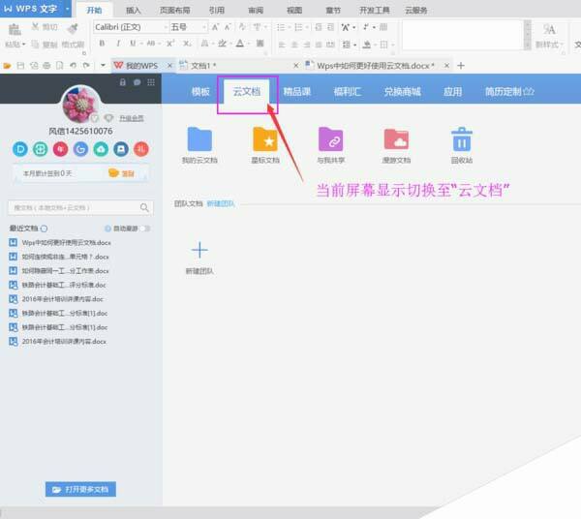Expand the font group dialog launcher

click(265, 53)
